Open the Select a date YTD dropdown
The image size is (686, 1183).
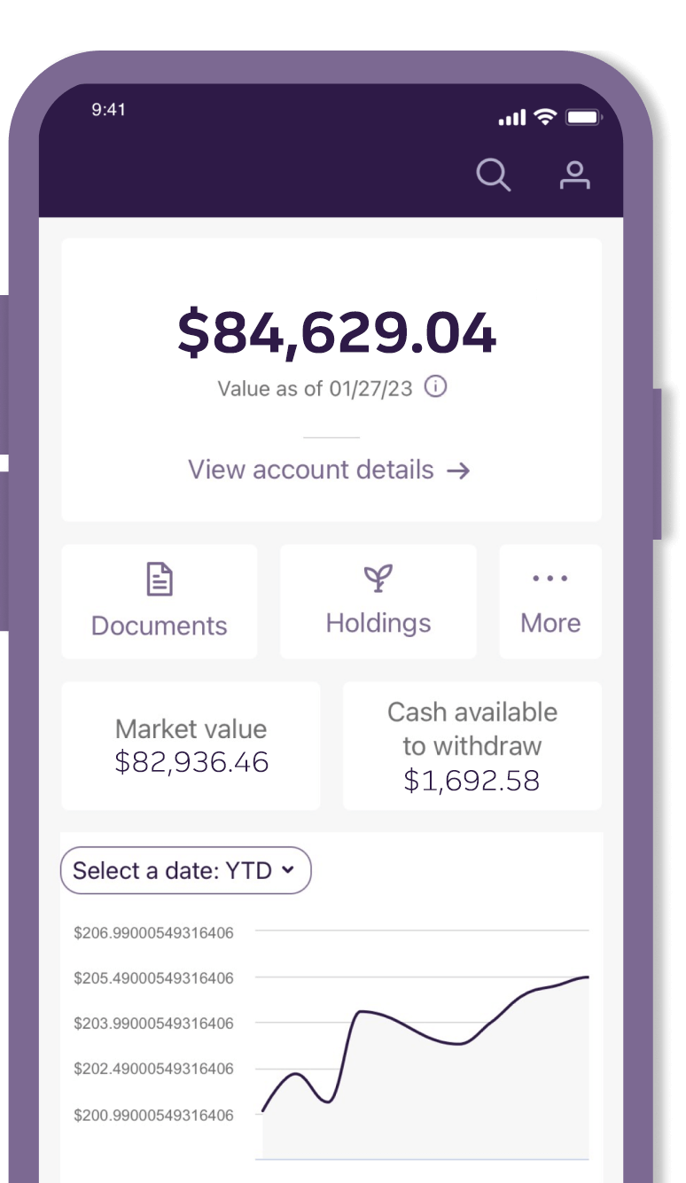tap(185, 871)
